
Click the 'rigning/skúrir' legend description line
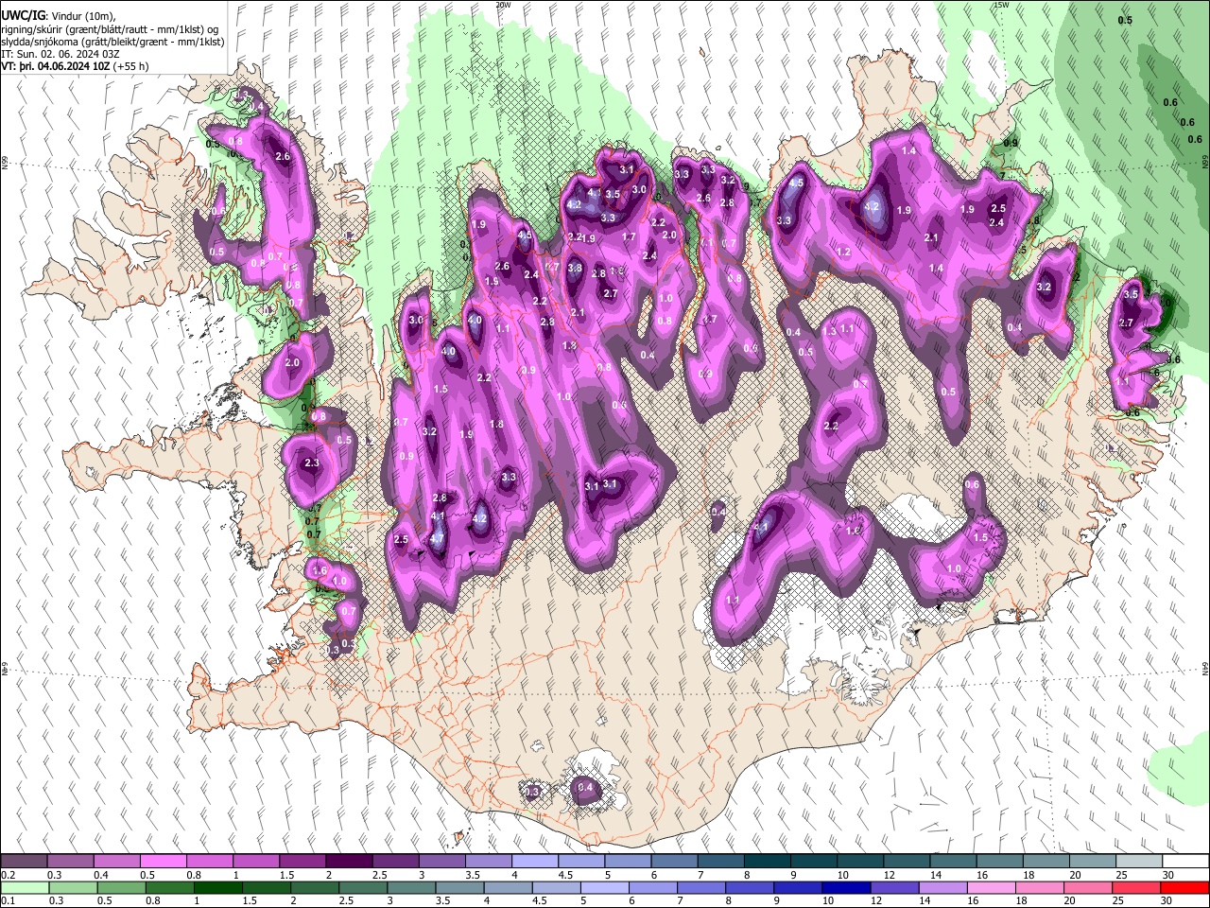click(112, 29)
